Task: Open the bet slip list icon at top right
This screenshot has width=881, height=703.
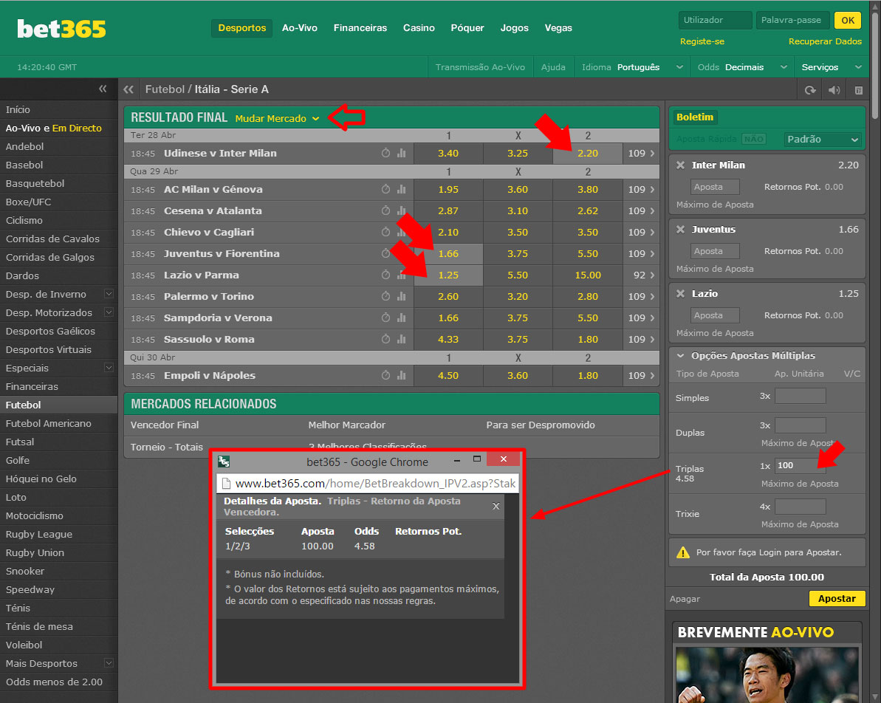Action: [858, 90]
